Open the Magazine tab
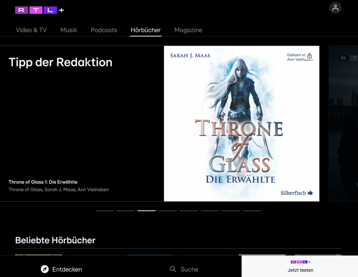 click(x=188, y=30)
